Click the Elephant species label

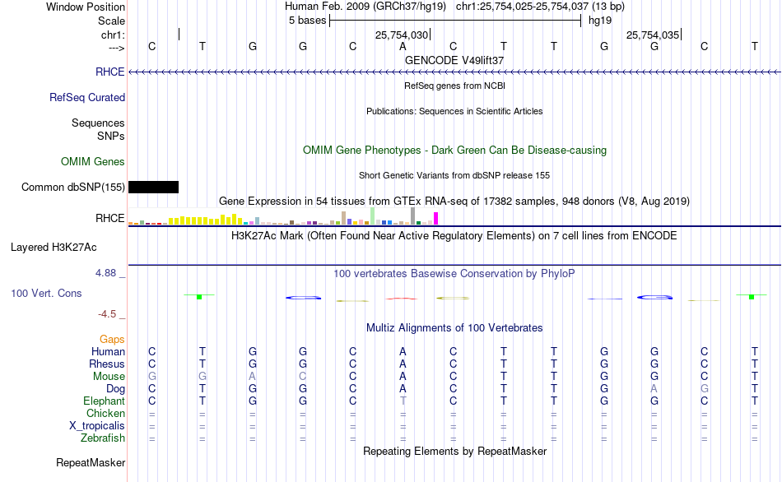pyautogui.click(x=104, y=401)
